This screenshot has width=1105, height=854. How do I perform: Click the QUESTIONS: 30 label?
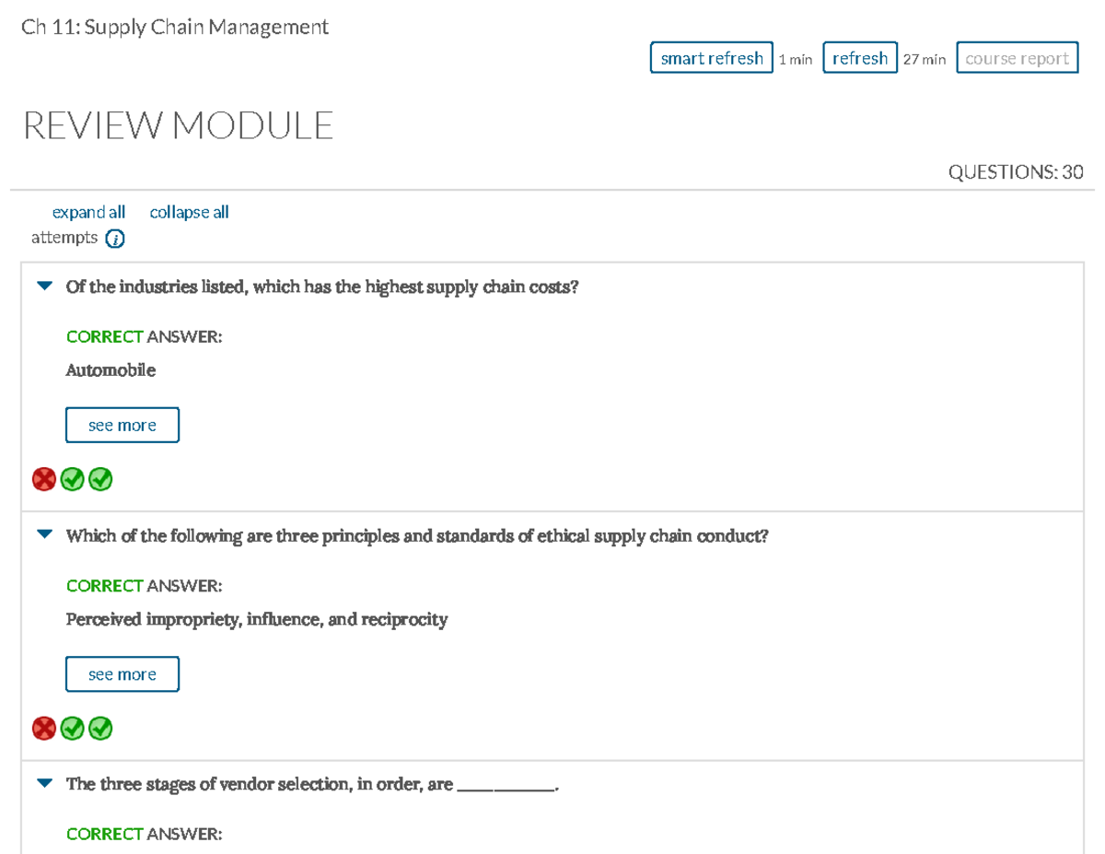pyautogui.click(x=1016, y=171)
